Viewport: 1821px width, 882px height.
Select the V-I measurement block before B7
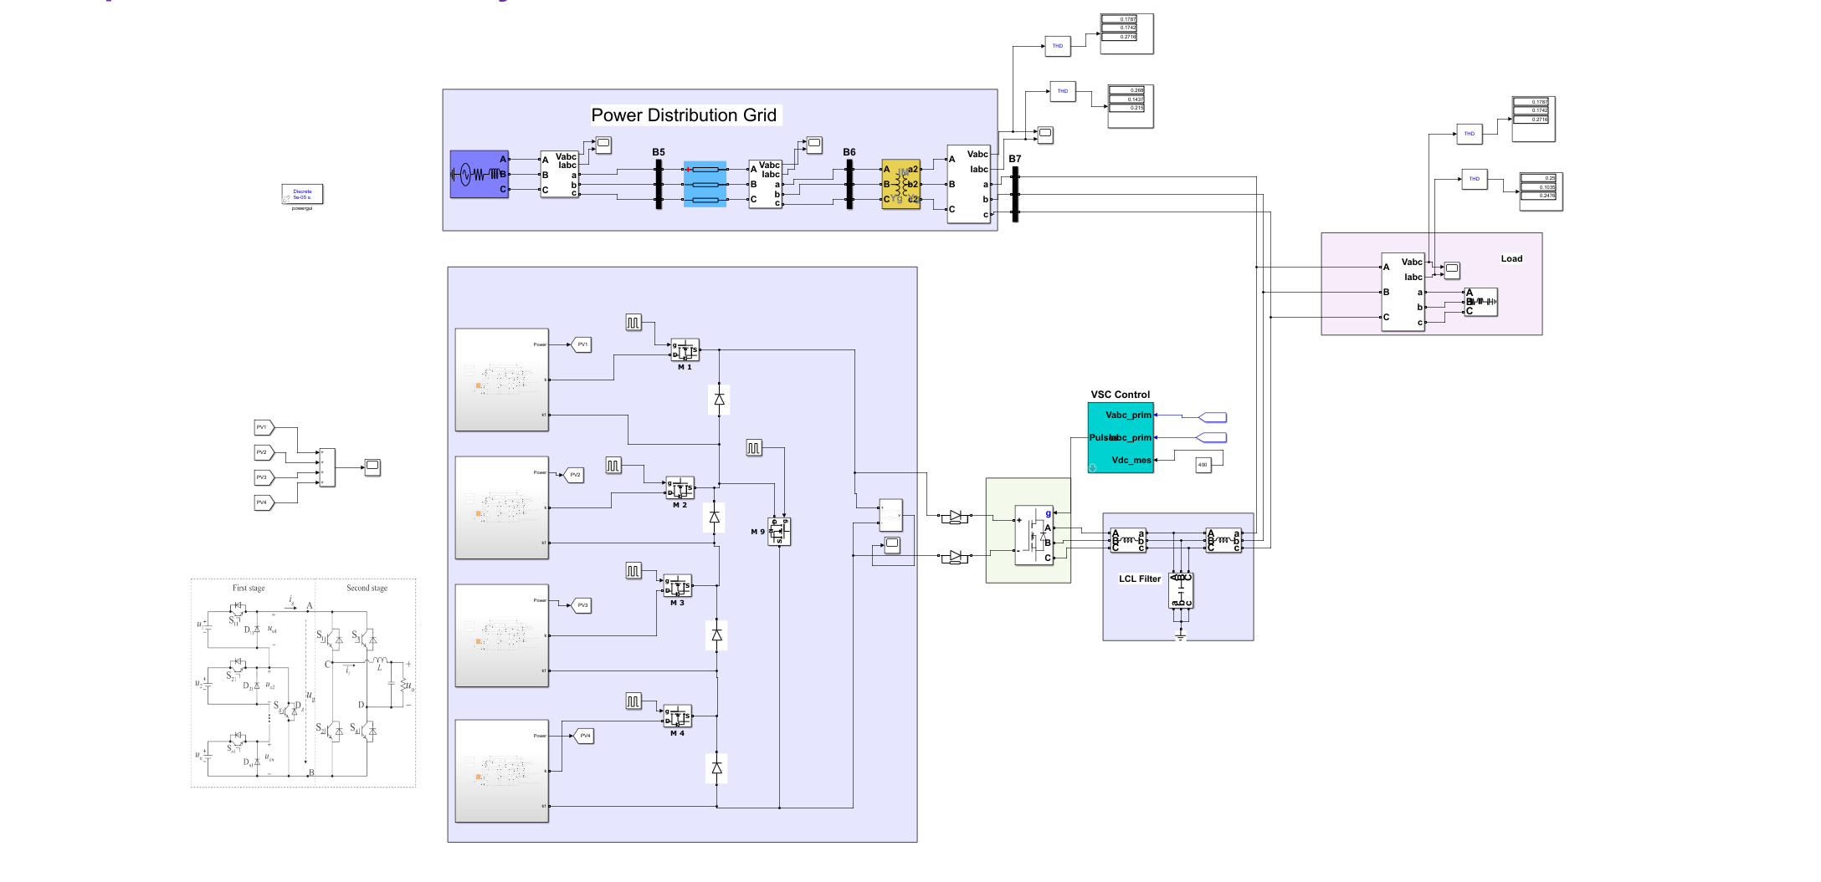point(969,184)
